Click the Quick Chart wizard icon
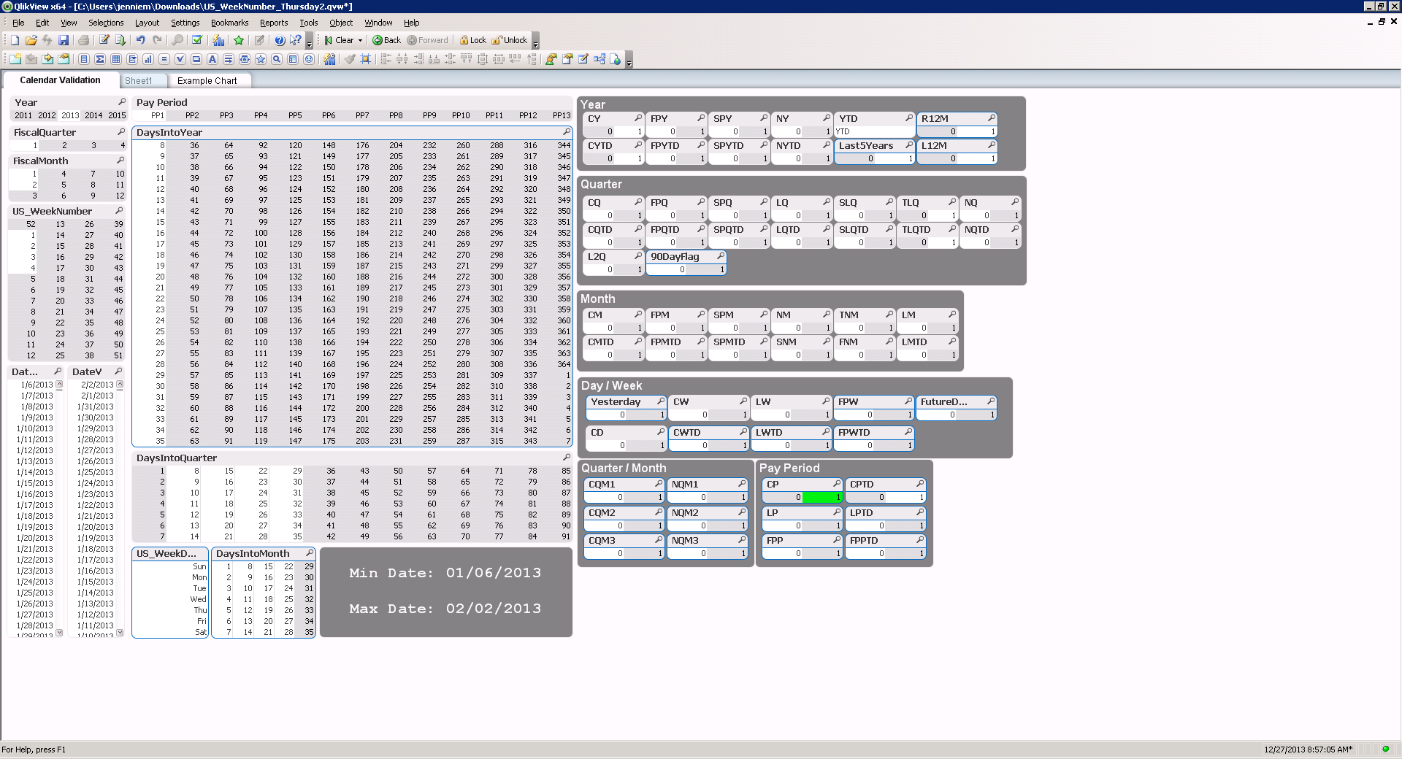The height and width of the screenshot is (759, 1402). click(218, 41)
